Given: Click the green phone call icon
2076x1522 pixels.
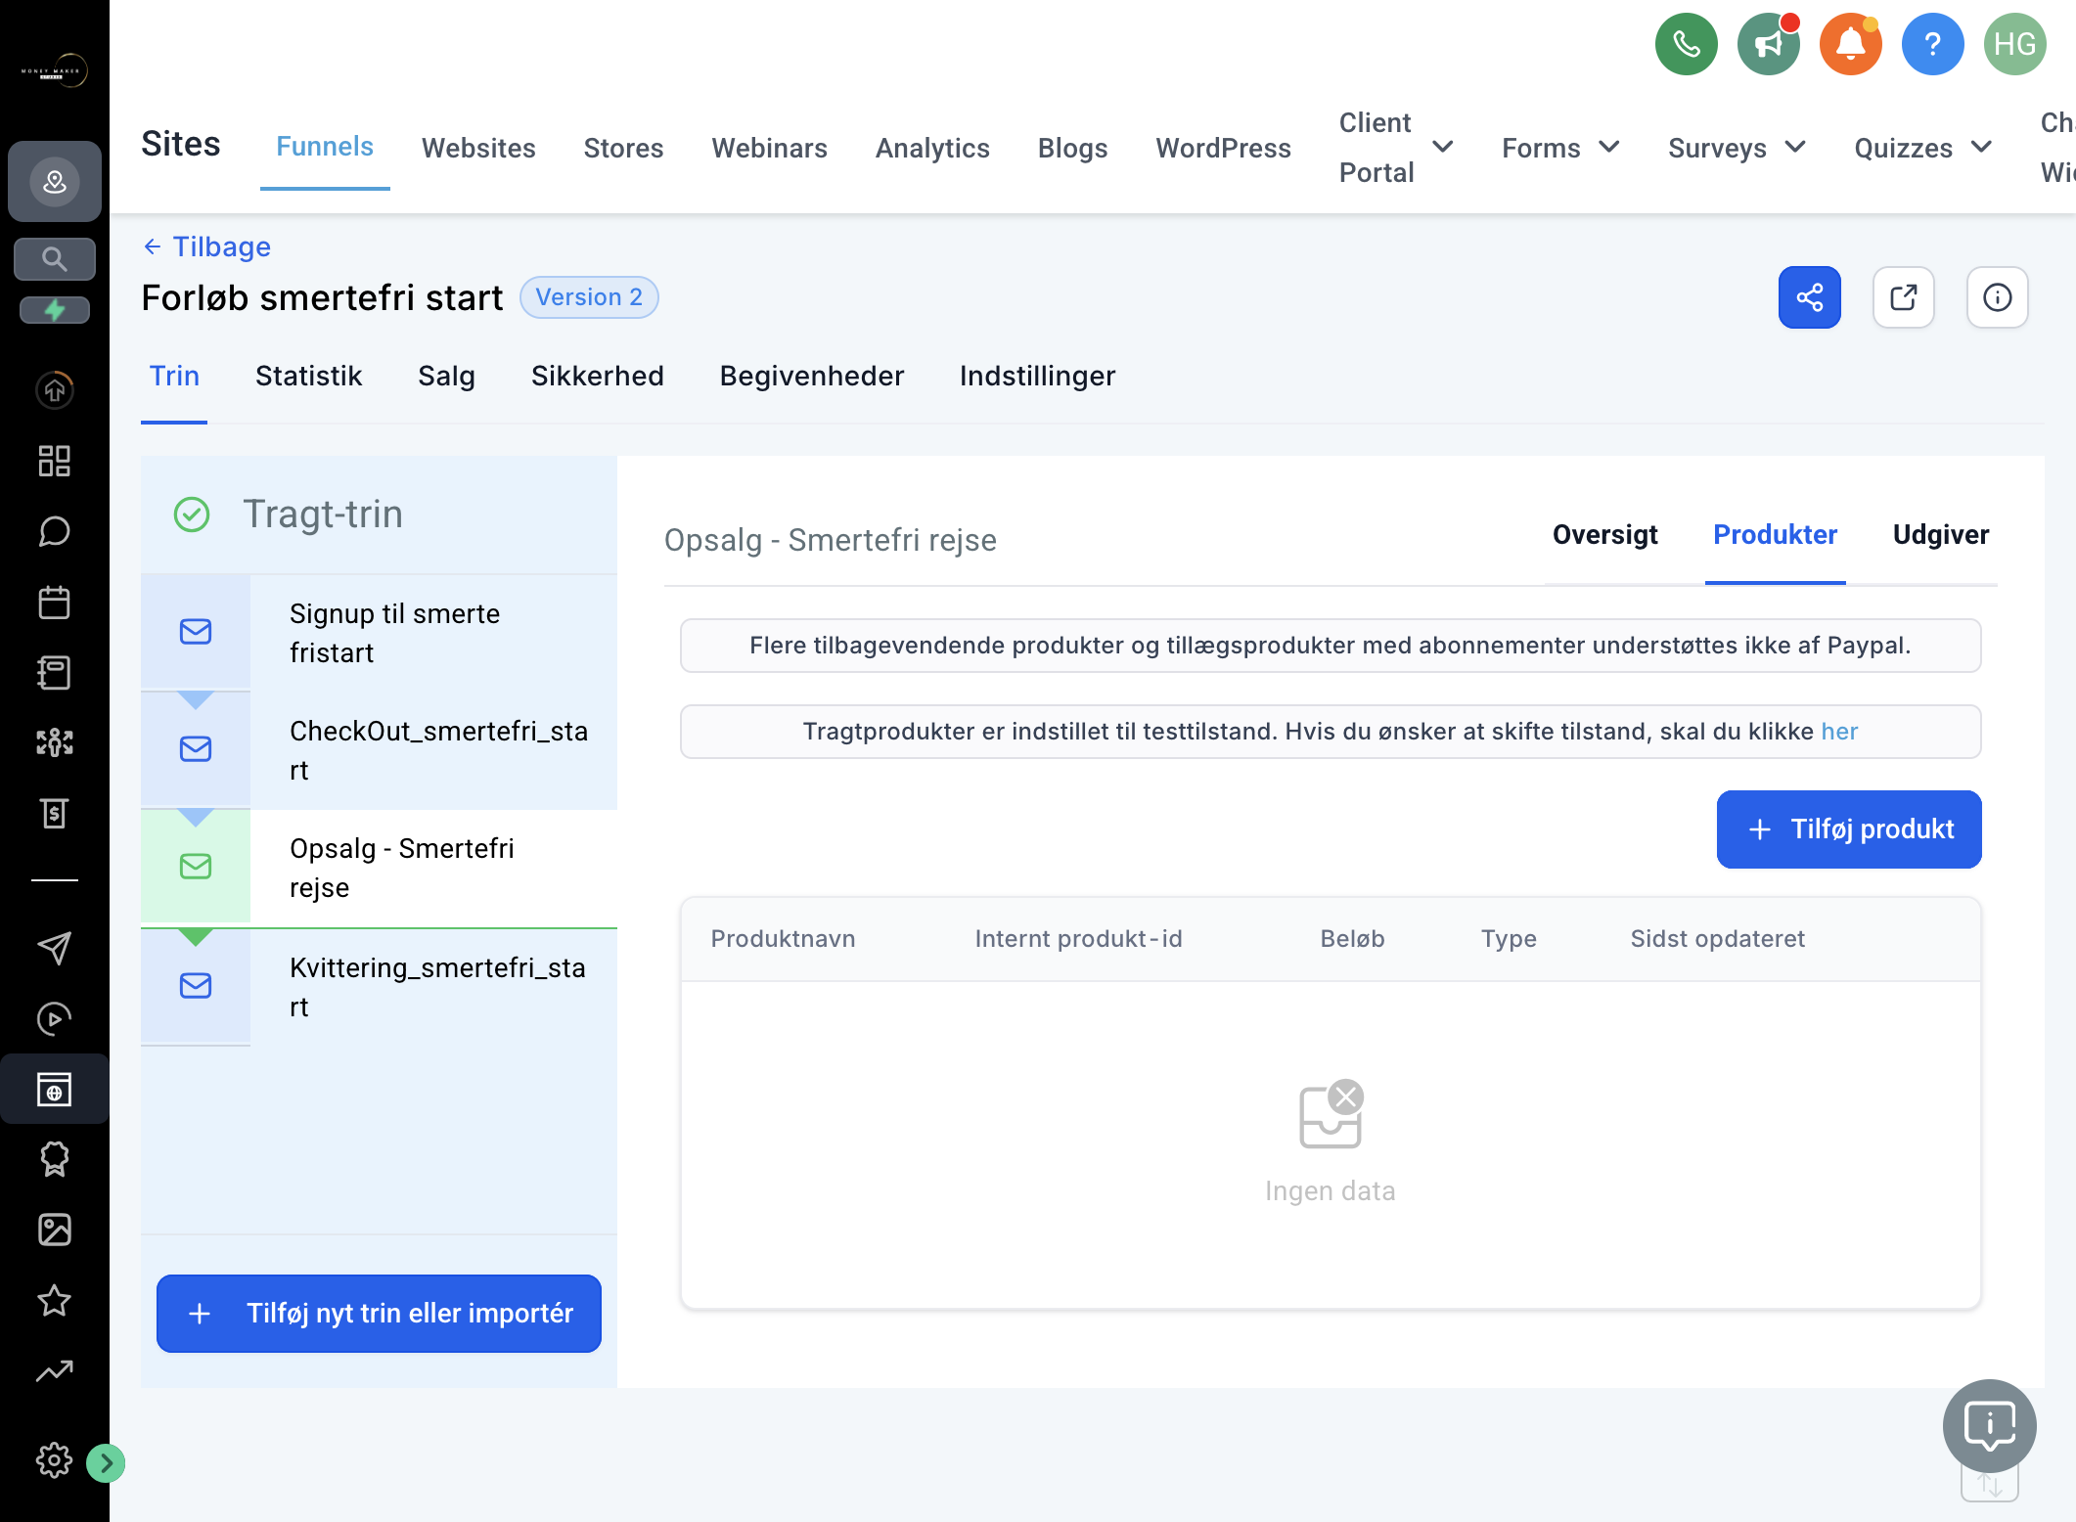Looking at the screenshot, I should [x=1686, y=44].
